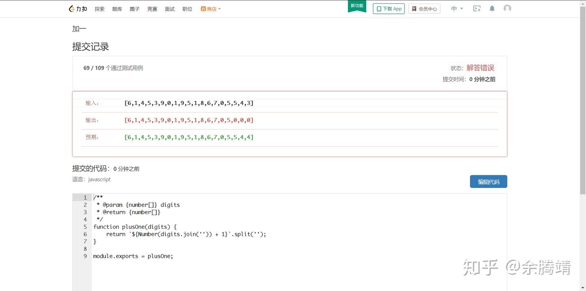Image resolution: width=586 pixels, height=291 pixels.
Task: Click line number 1 in gutter
Action: point(85,198)
